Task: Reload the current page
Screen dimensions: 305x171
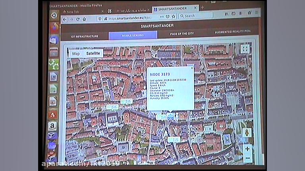Action: point(78,19)
